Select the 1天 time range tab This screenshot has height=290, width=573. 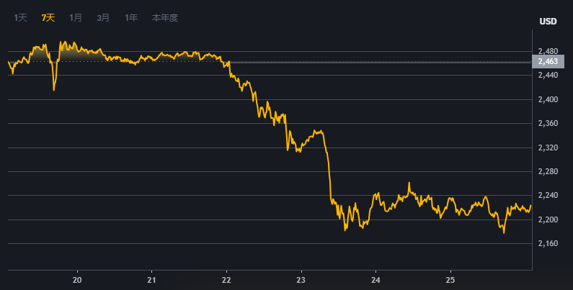coord(20,18)
